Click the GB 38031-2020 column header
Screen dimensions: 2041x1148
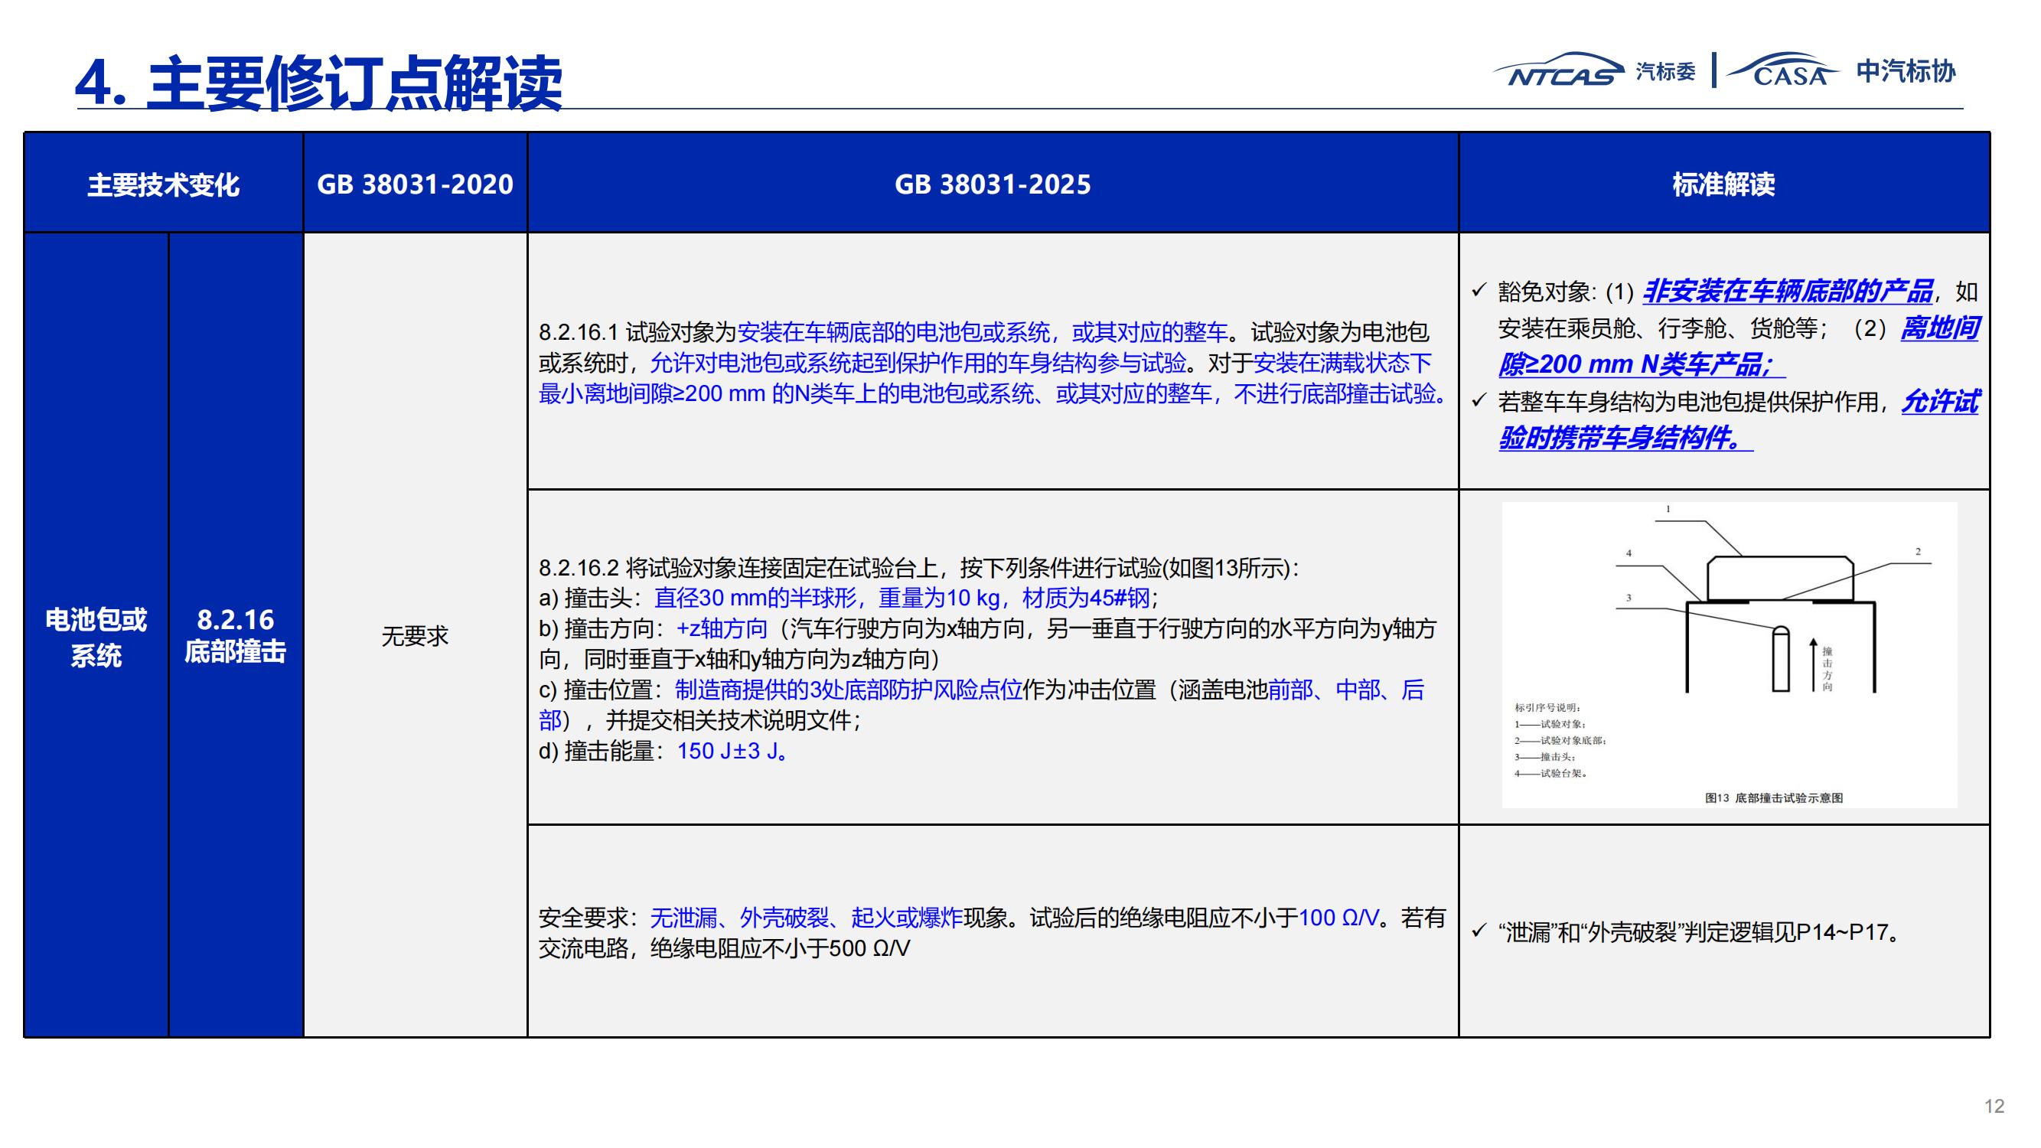click(x=416, y=183)
